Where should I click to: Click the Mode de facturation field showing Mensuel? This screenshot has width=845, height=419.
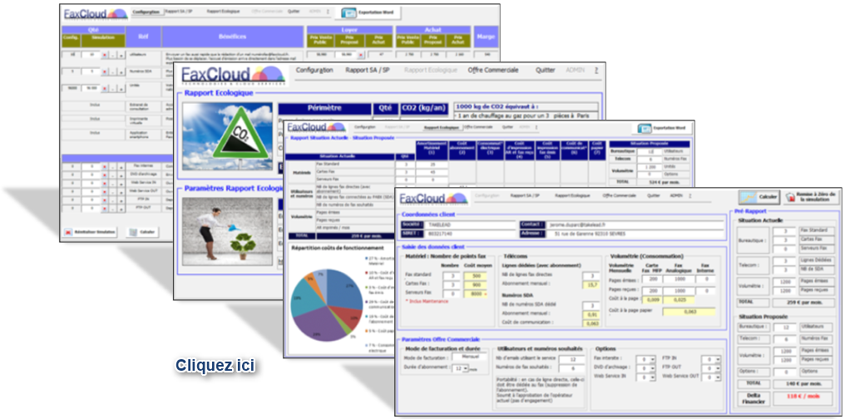tap(469, 357)
